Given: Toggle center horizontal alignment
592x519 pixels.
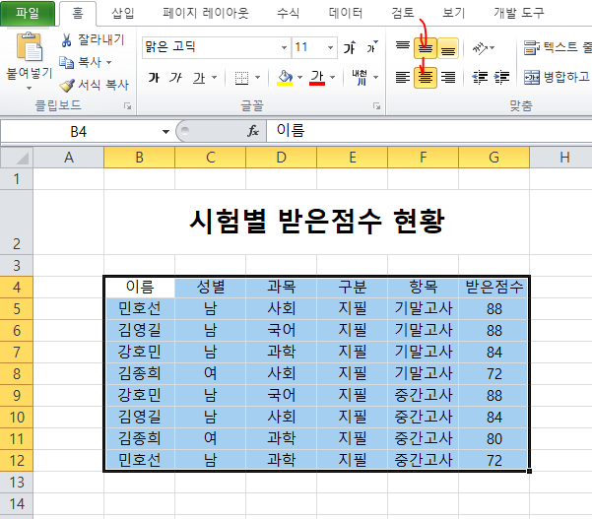Looking at the screenshot, I should [426, 78].
